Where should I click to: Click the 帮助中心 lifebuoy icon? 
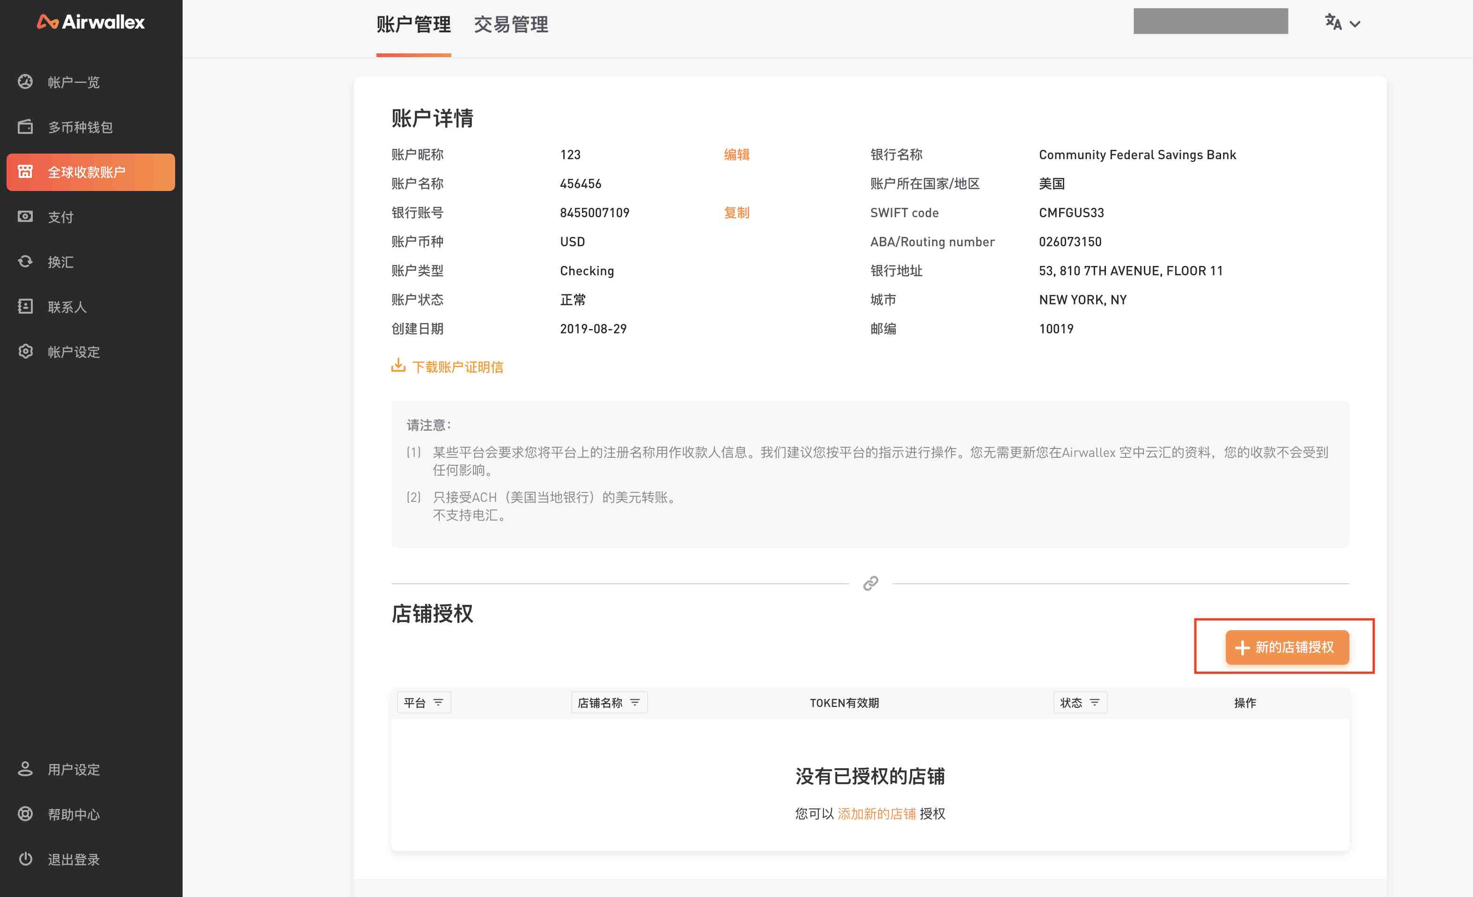tap(25, 813)
